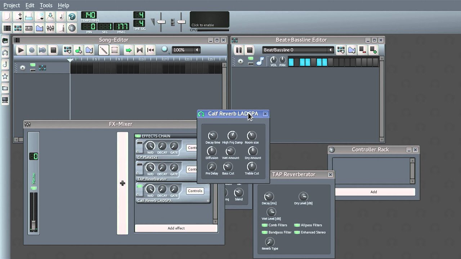Stop playback in Song-Editor
This screenshot has height=259, width=461.
(53, 50)
